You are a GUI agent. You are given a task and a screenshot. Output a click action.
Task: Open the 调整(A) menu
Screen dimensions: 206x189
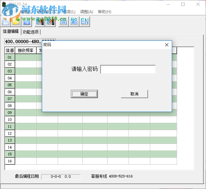coord(87,12)
